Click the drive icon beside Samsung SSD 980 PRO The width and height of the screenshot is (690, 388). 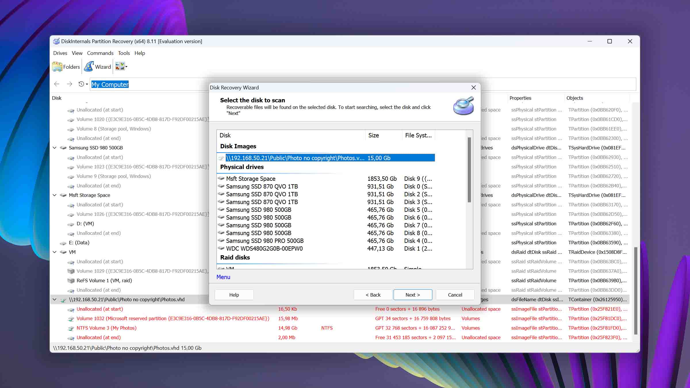[221, 241]
